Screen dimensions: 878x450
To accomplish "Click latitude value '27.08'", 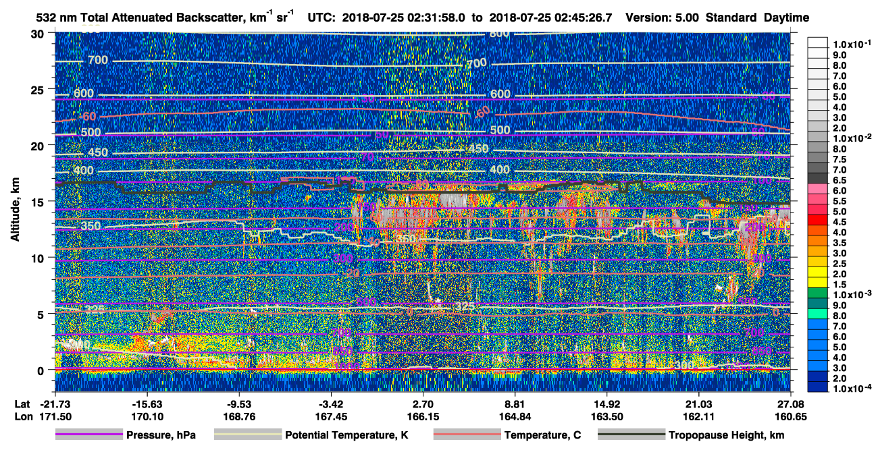I will coord(790,403).
